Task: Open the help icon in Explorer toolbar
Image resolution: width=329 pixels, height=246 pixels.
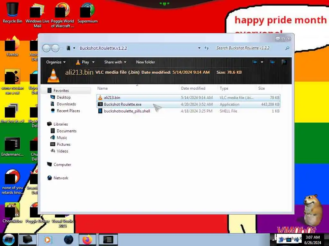Action: pyautogui.click(x=284, y=62)
